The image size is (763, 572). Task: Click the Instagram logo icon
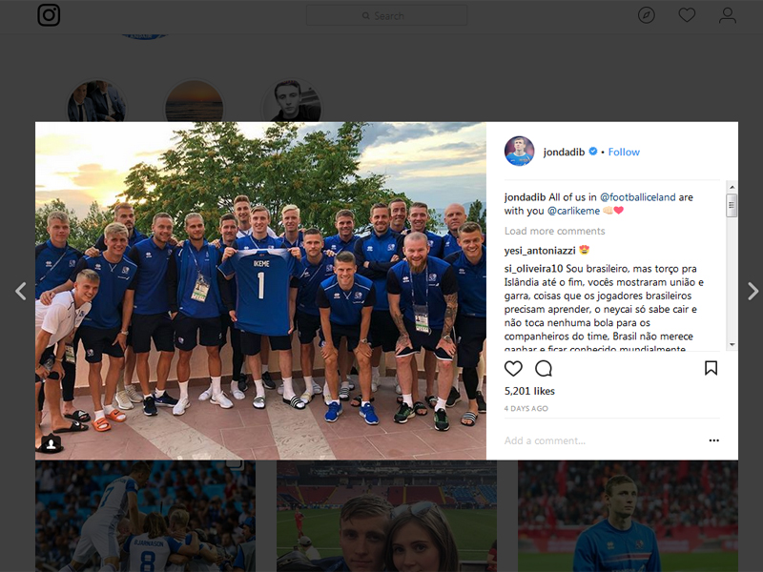(x=49, y=15)
